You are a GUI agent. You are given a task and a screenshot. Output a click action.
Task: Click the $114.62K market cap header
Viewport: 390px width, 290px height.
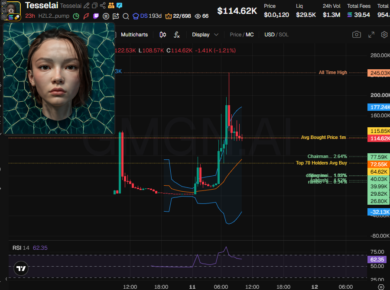pos(237,11)
